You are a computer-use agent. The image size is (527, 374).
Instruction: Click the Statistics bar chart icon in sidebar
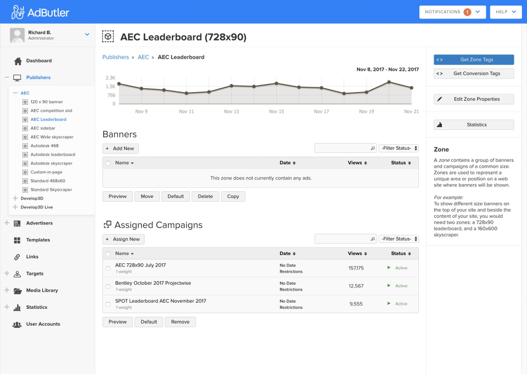point(17,307)
